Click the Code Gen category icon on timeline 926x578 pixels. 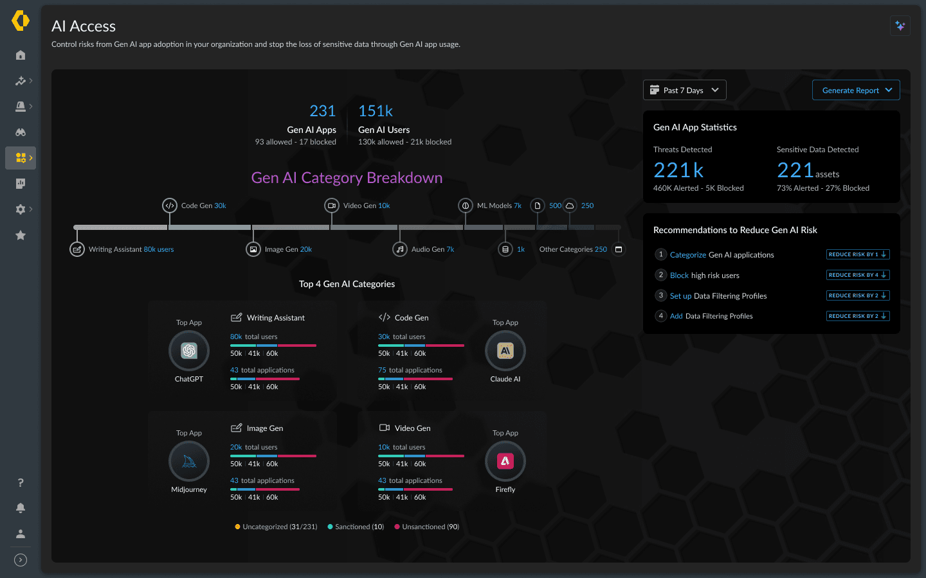[x=170, y=206]
